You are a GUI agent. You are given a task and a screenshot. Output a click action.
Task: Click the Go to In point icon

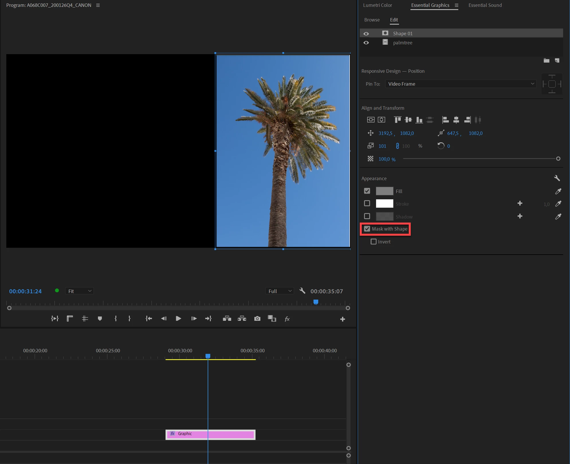click(x=149, y=318)
